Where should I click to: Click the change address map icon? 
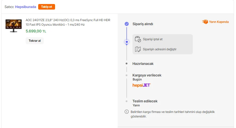tap(138, 49)
